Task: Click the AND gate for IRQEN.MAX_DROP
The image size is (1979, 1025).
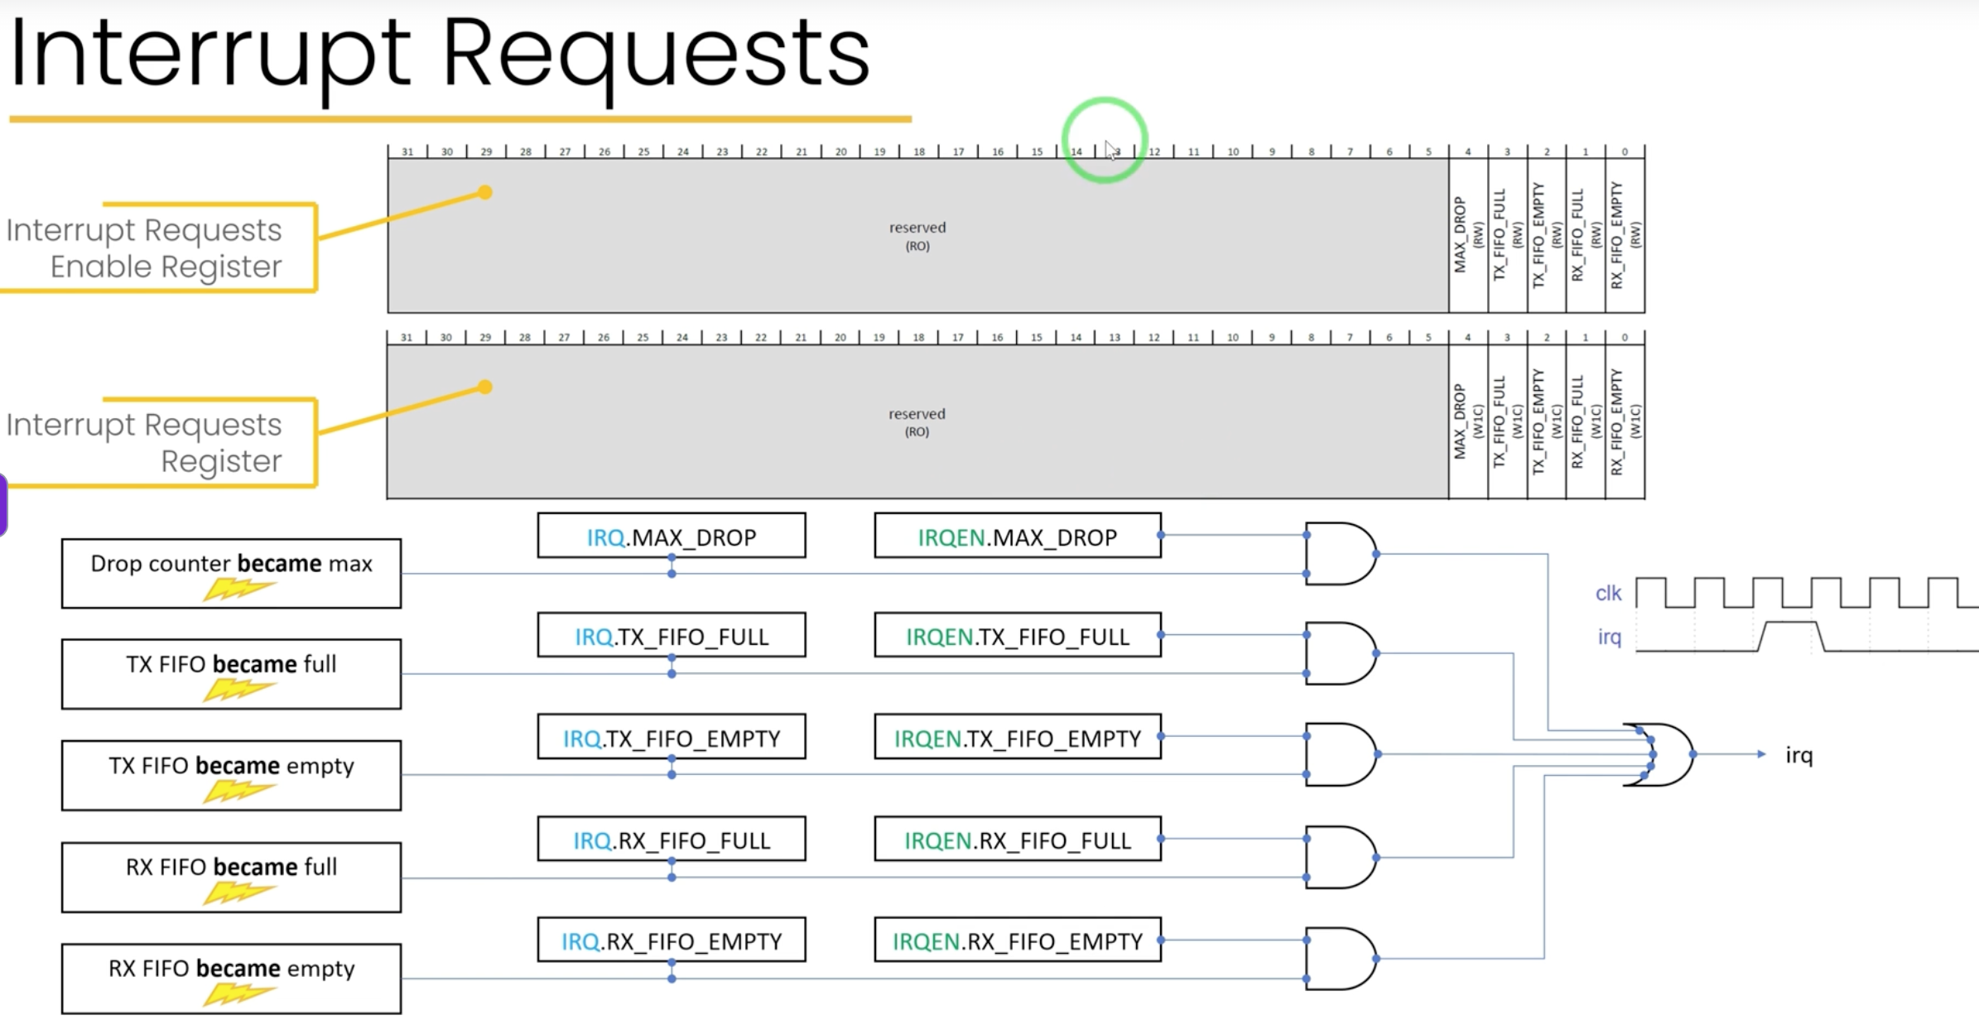Action: [x=1340, y=554]
